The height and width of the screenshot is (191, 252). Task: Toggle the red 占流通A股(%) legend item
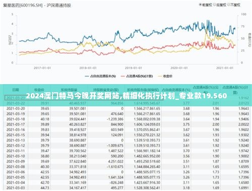[x=137, y=76]
